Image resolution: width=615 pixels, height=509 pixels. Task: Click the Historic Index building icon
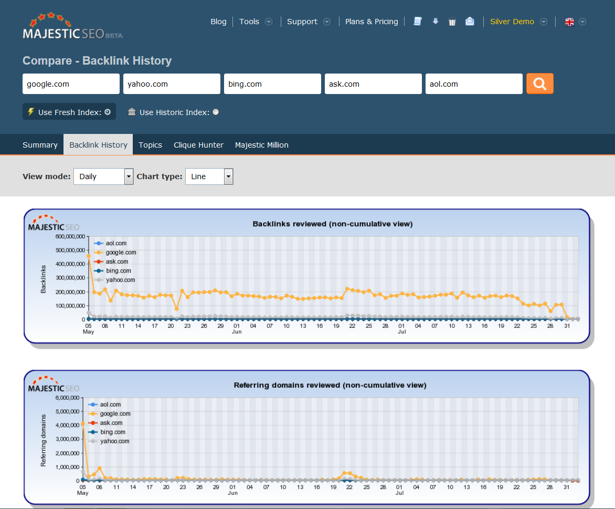pyautogui.click(x=132, y=112)
